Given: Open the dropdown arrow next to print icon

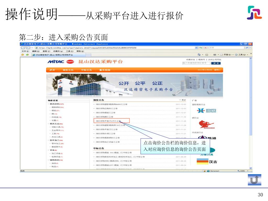Looking at the screenshot, I should (218, 55).
